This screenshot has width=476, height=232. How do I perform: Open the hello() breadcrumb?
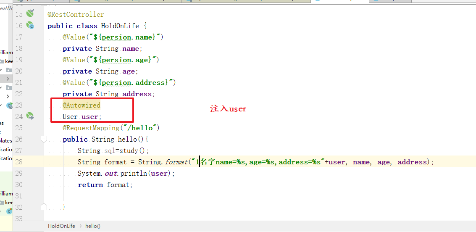click(x=93, y=226)
